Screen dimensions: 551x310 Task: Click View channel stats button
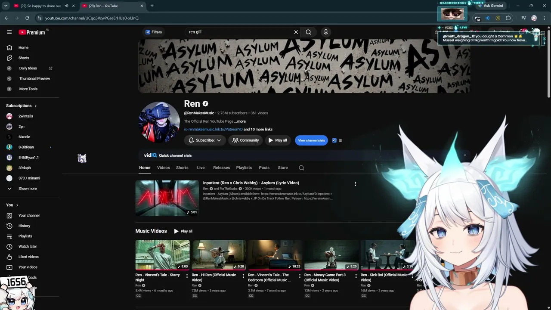point(312,140)
